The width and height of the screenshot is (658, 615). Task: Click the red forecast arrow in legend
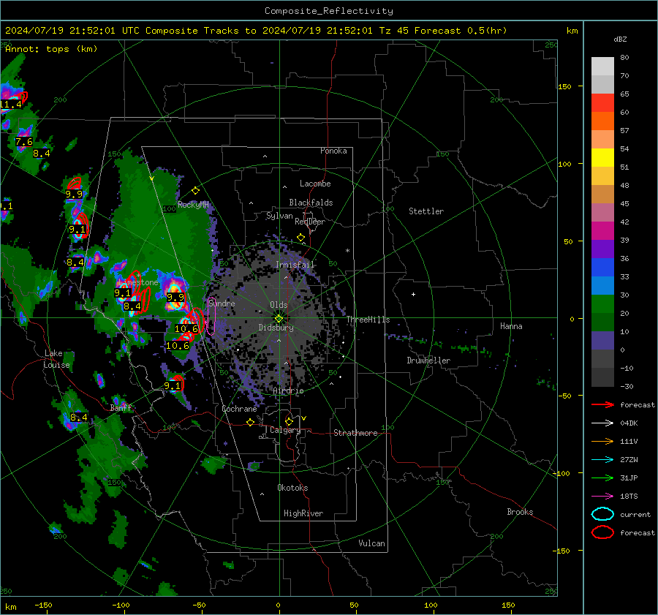click(x=602, y=404)
